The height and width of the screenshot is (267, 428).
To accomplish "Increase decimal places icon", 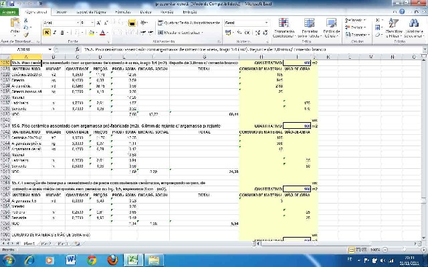I will (x=257, y=33).
